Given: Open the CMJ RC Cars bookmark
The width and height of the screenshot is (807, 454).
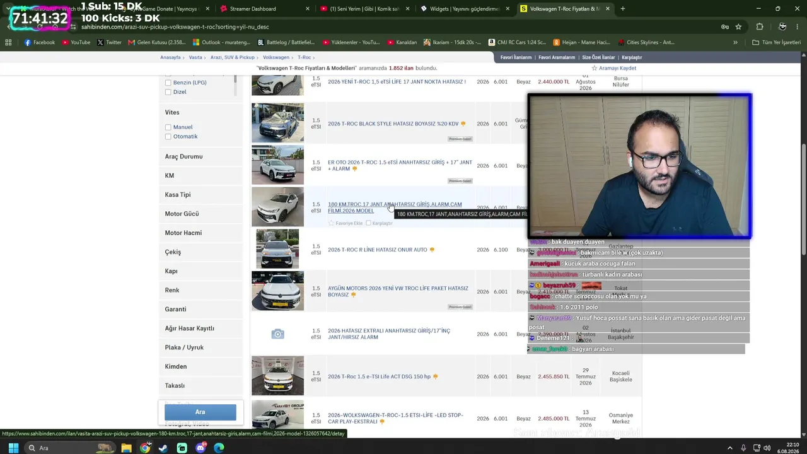Looking at the screenshot, I should point(517,42).
